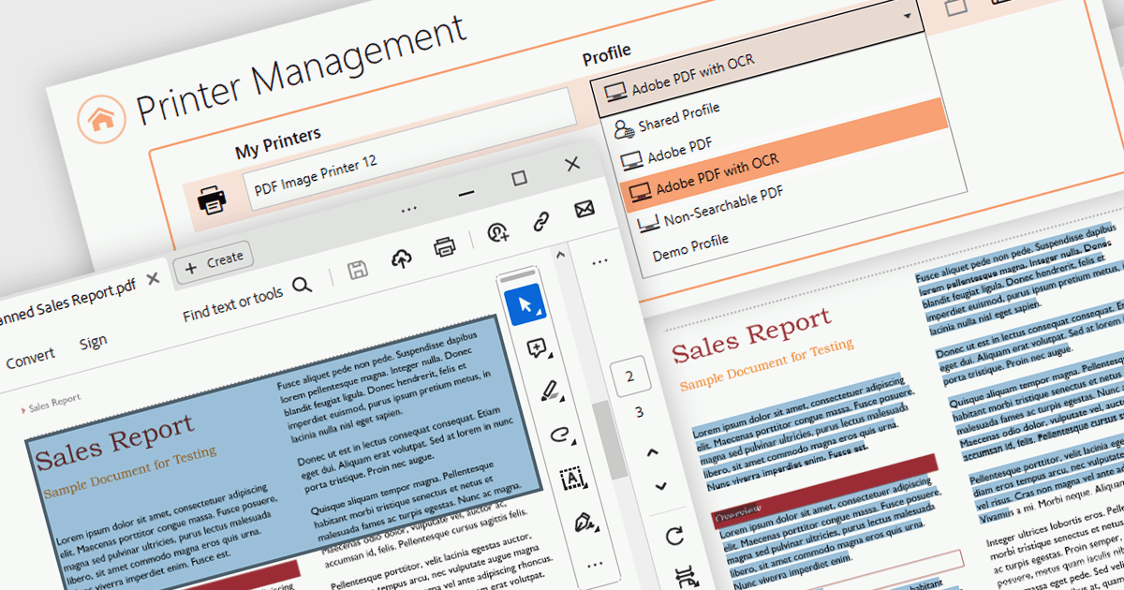
Task: Click the Sales Report breadcrumb in Acrobat page
Action: click(x=53, y=403)
